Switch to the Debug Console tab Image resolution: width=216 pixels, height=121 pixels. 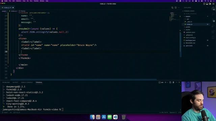click(27, 82)
